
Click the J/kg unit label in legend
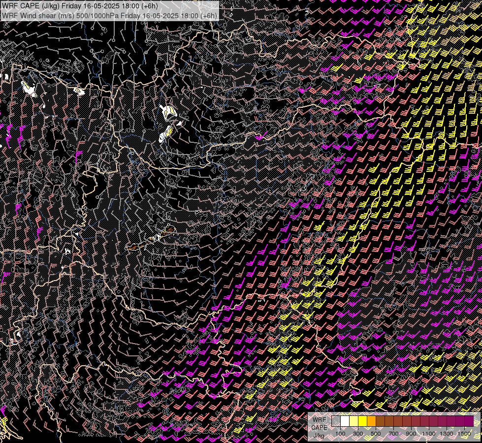(x=319, y=436)
